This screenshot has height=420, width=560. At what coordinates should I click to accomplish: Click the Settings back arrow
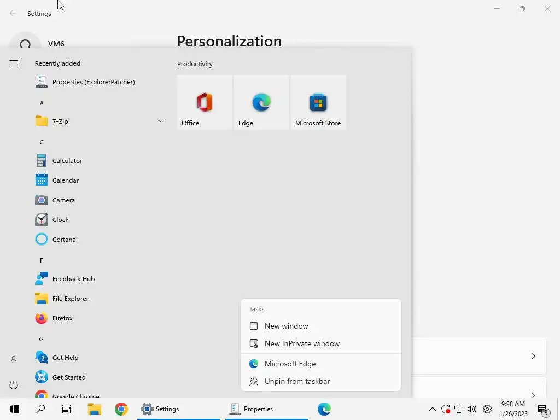pyautogui.click(x=13, y=13)
